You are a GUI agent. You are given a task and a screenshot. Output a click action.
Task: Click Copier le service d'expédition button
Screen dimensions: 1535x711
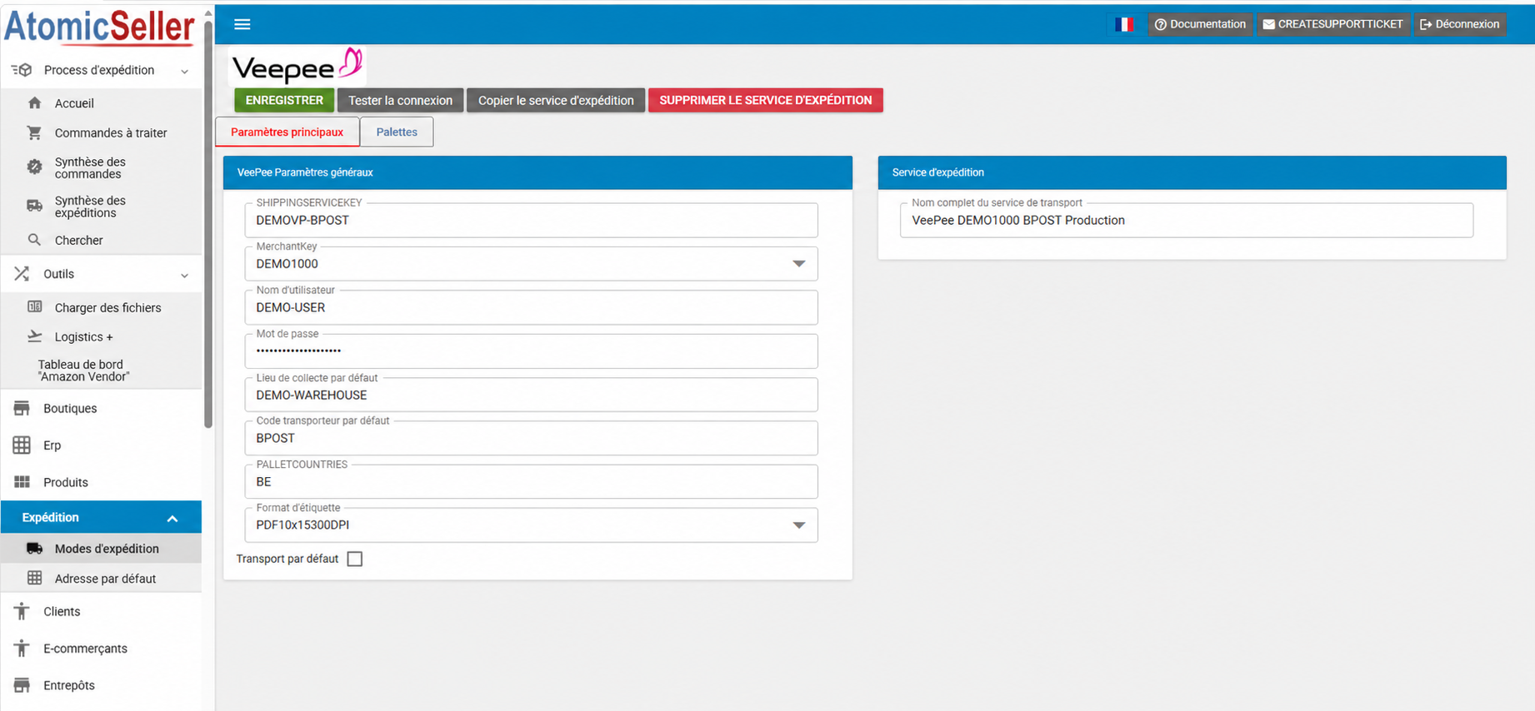pos(556,100)
